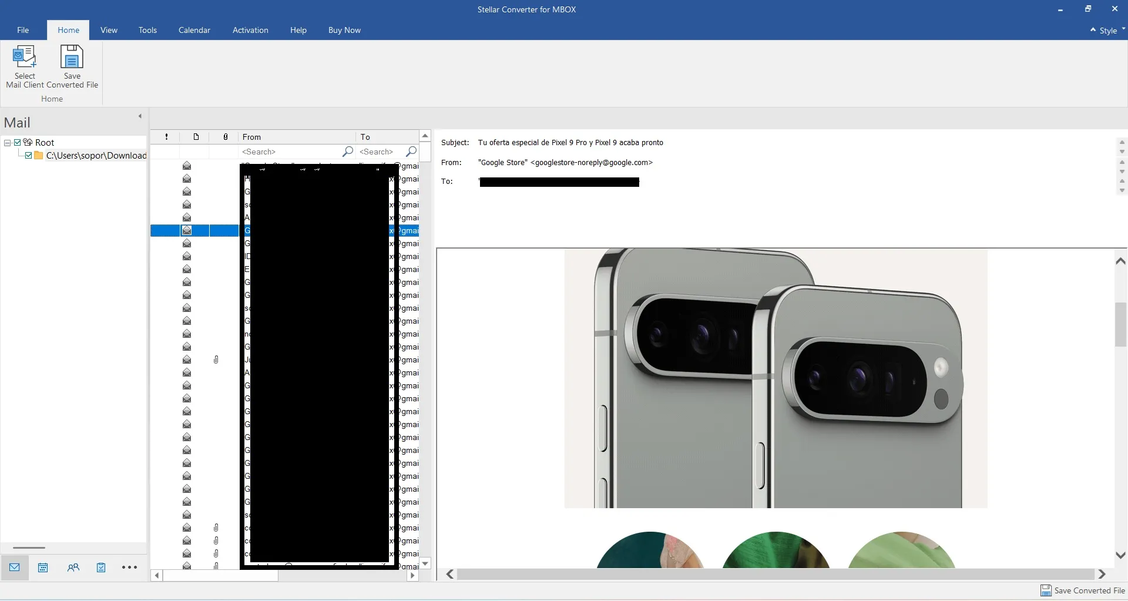This screenshot has height=601, width=1128.
Task: Click the mail list horizontal scrollbar thumb
Action: coord(220,576)
